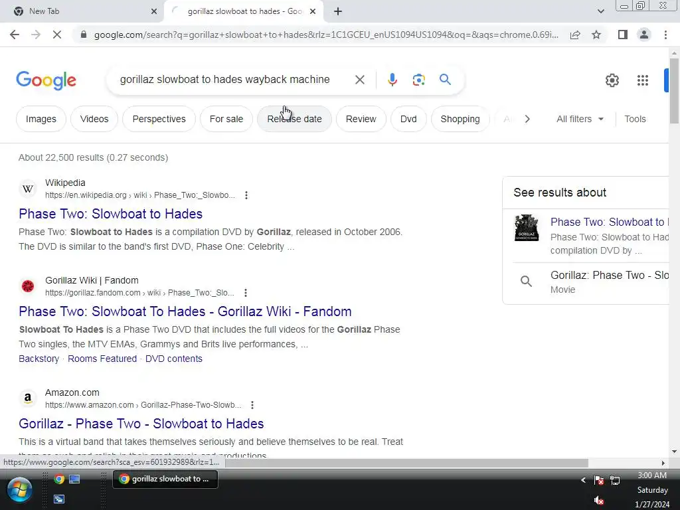Open the search Tools options

click(x=635, y=119)
